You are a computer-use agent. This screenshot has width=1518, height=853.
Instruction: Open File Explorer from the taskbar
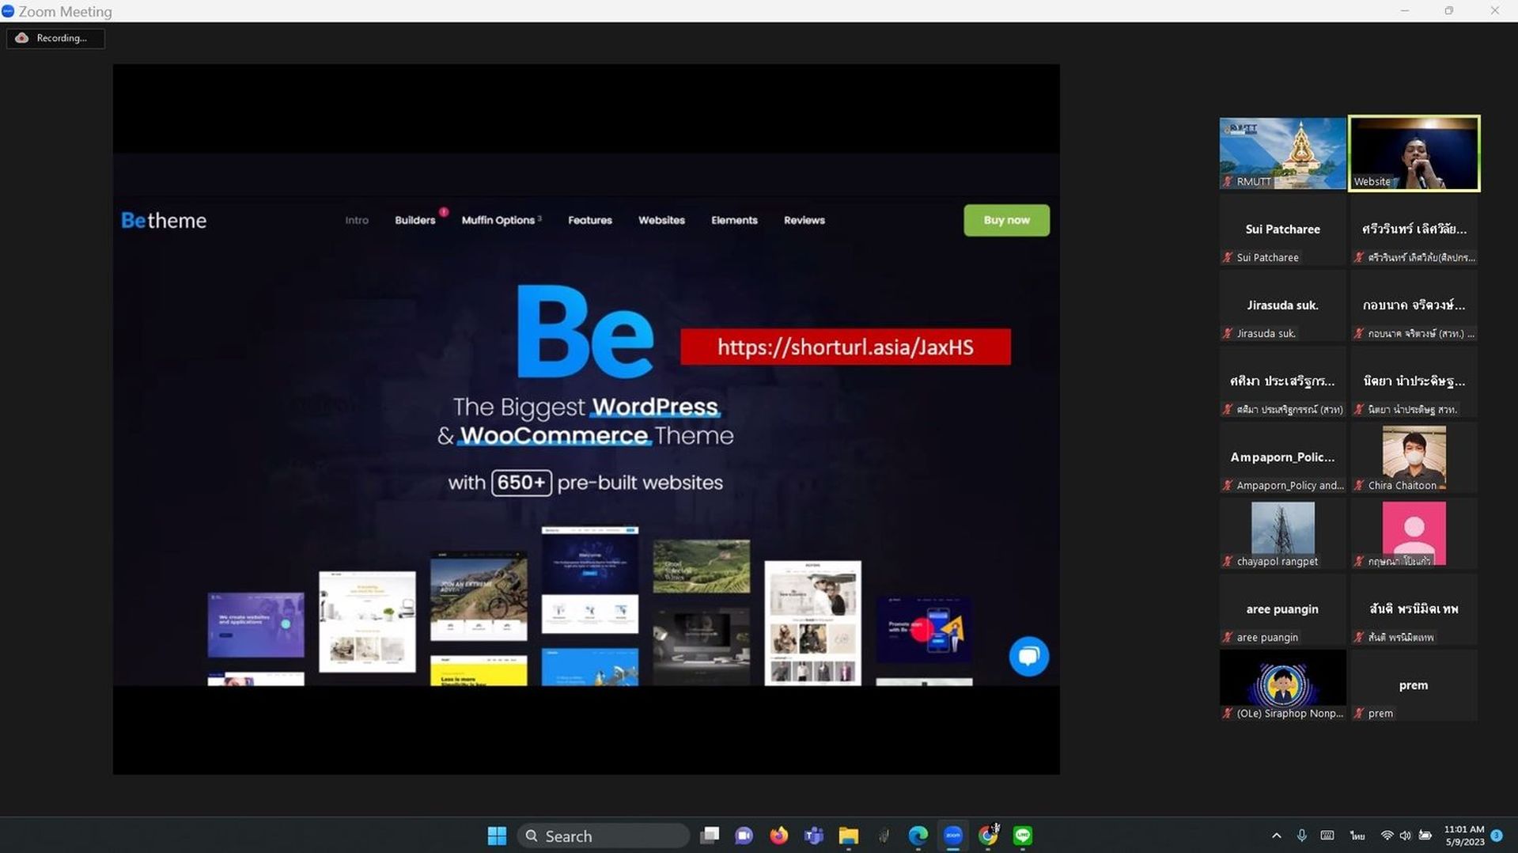click(x=849, y=836)
